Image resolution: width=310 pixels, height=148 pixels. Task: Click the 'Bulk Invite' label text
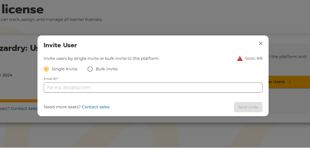106,69
